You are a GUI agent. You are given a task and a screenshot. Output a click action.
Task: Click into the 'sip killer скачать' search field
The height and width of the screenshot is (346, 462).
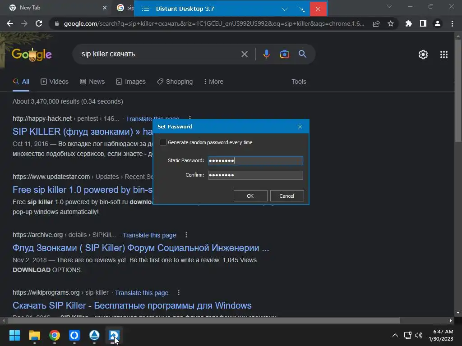(159, 54)
